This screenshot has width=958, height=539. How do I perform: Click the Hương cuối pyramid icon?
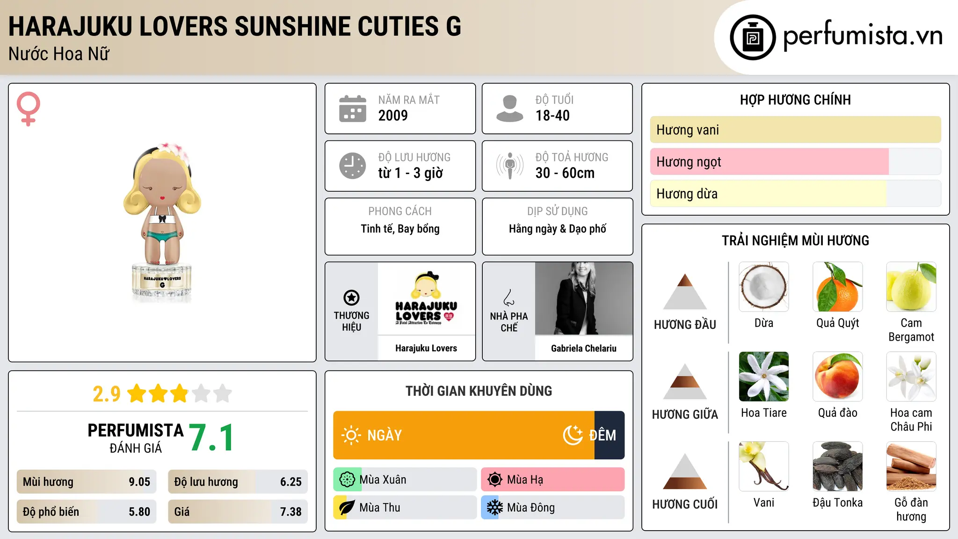pos(685,471)
